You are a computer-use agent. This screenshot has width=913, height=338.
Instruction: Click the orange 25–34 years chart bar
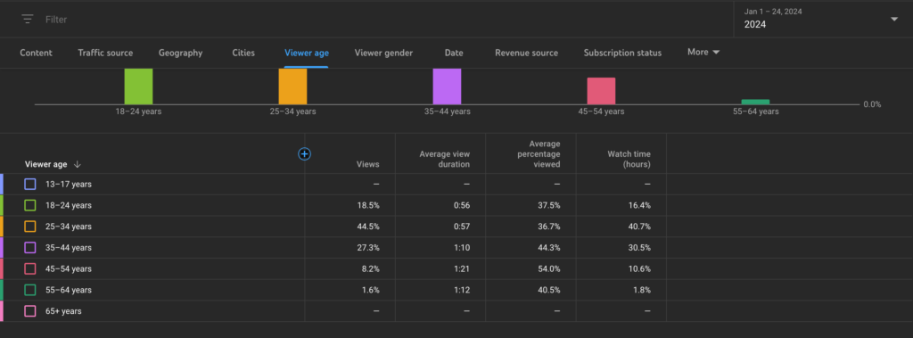tap(292, 87)
